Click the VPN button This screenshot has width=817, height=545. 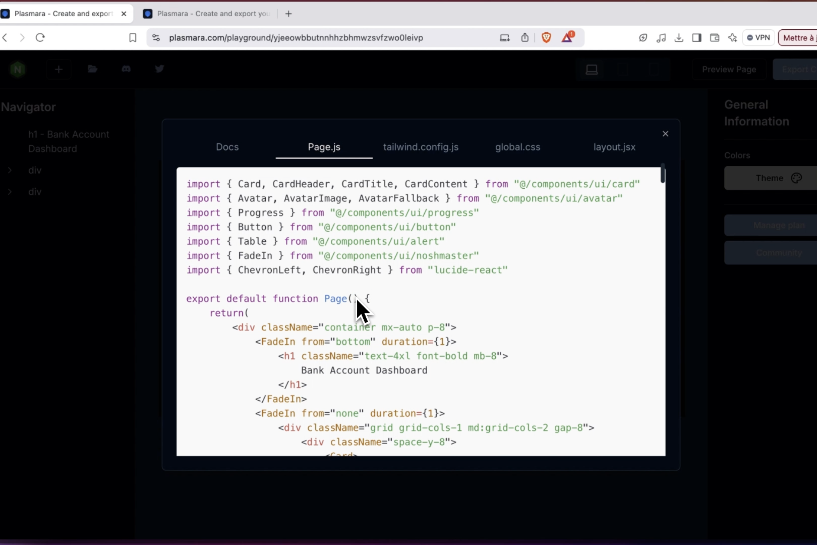click(758, 38)
